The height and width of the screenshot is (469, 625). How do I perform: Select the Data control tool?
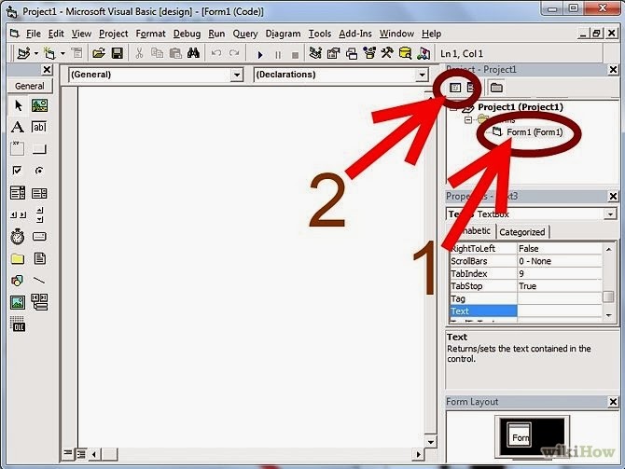pyautogui.click(x=39, y=302)
